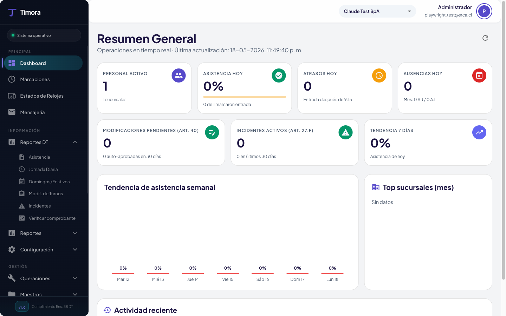Click the Jornada Diaria clock icon
This screenshot has width=506, height=316.
click(x=22, y=169)
